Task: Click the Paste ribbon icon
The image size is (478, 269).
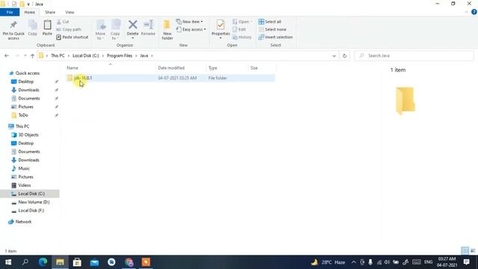Action: [47, 25]
